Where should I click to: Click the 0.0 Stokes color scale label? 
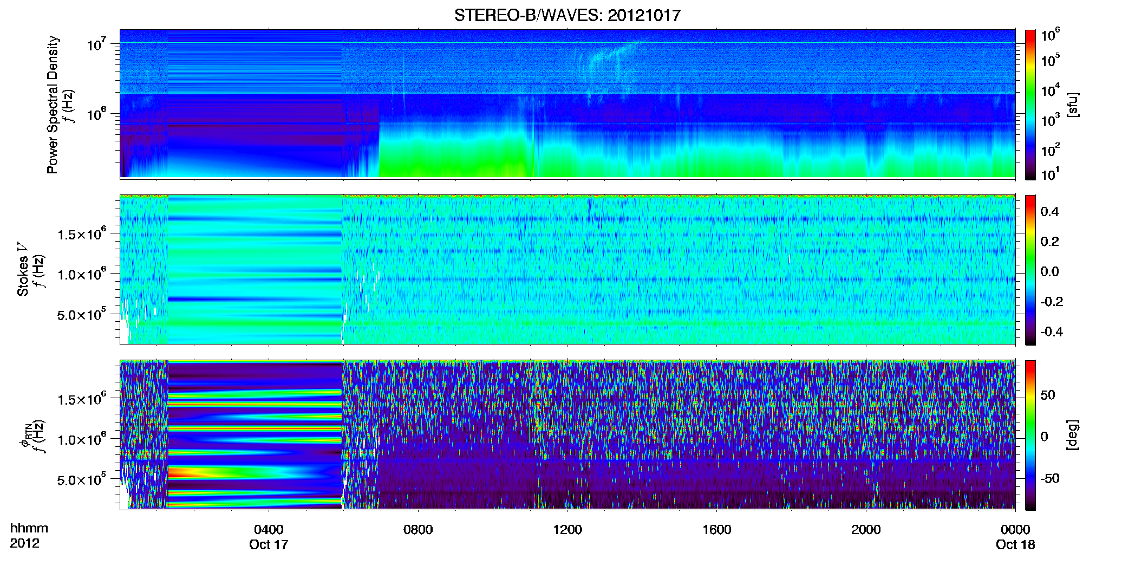pos(1049,272)
